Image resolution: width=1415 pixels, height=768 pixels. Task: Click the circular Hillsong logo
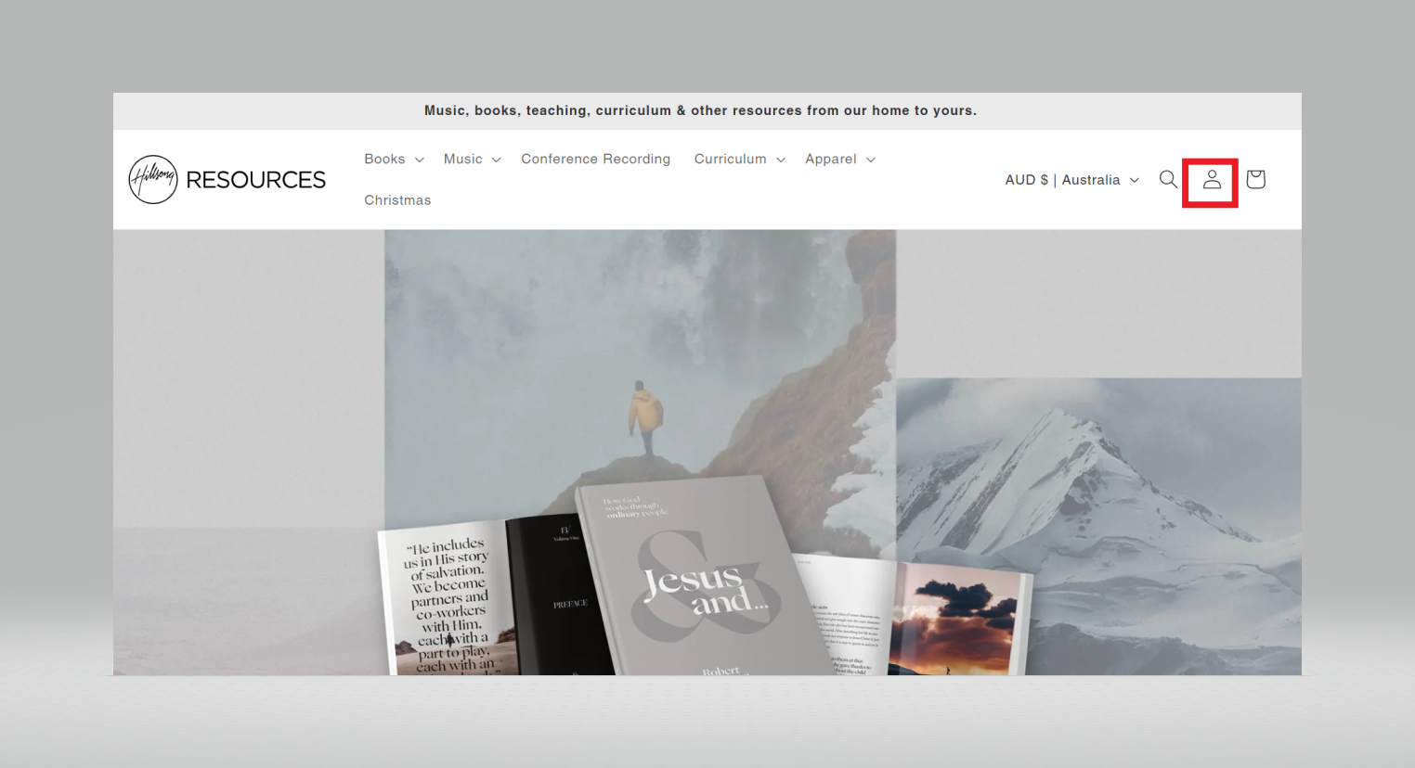[x=153, y=179]
